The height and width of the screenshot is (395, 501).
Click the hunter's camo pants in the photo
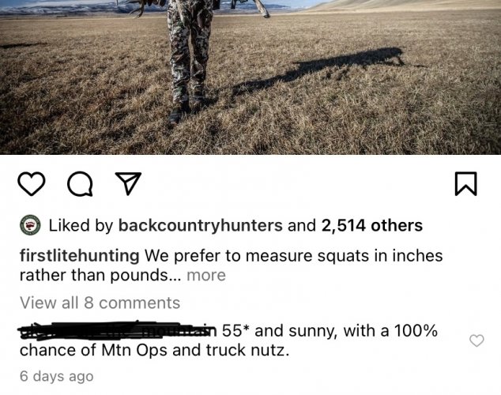(x=190, y=55)
